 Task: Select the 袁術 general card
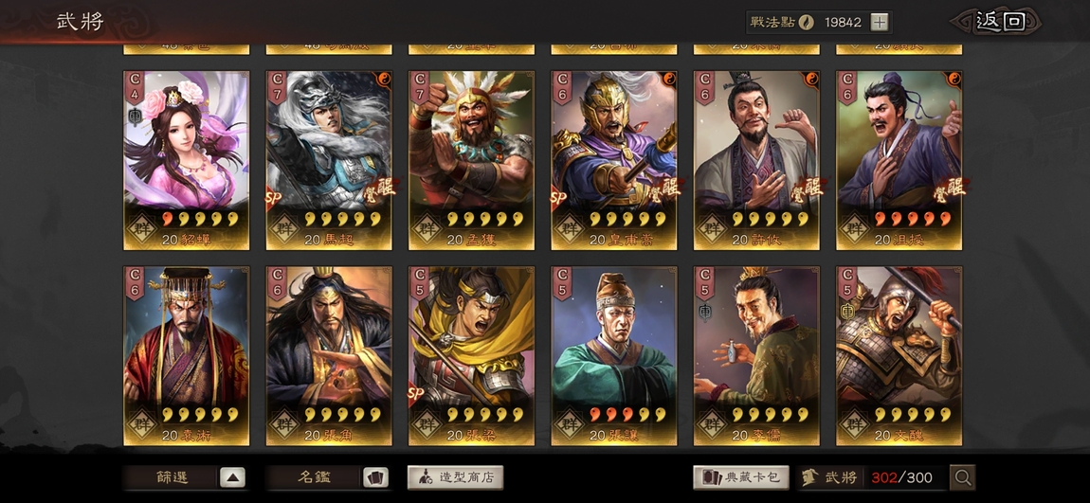[x=187, y=356]
